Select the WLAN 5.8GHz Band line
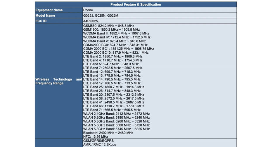The width and height of the screenshot is (263, 147). (116, 129)
